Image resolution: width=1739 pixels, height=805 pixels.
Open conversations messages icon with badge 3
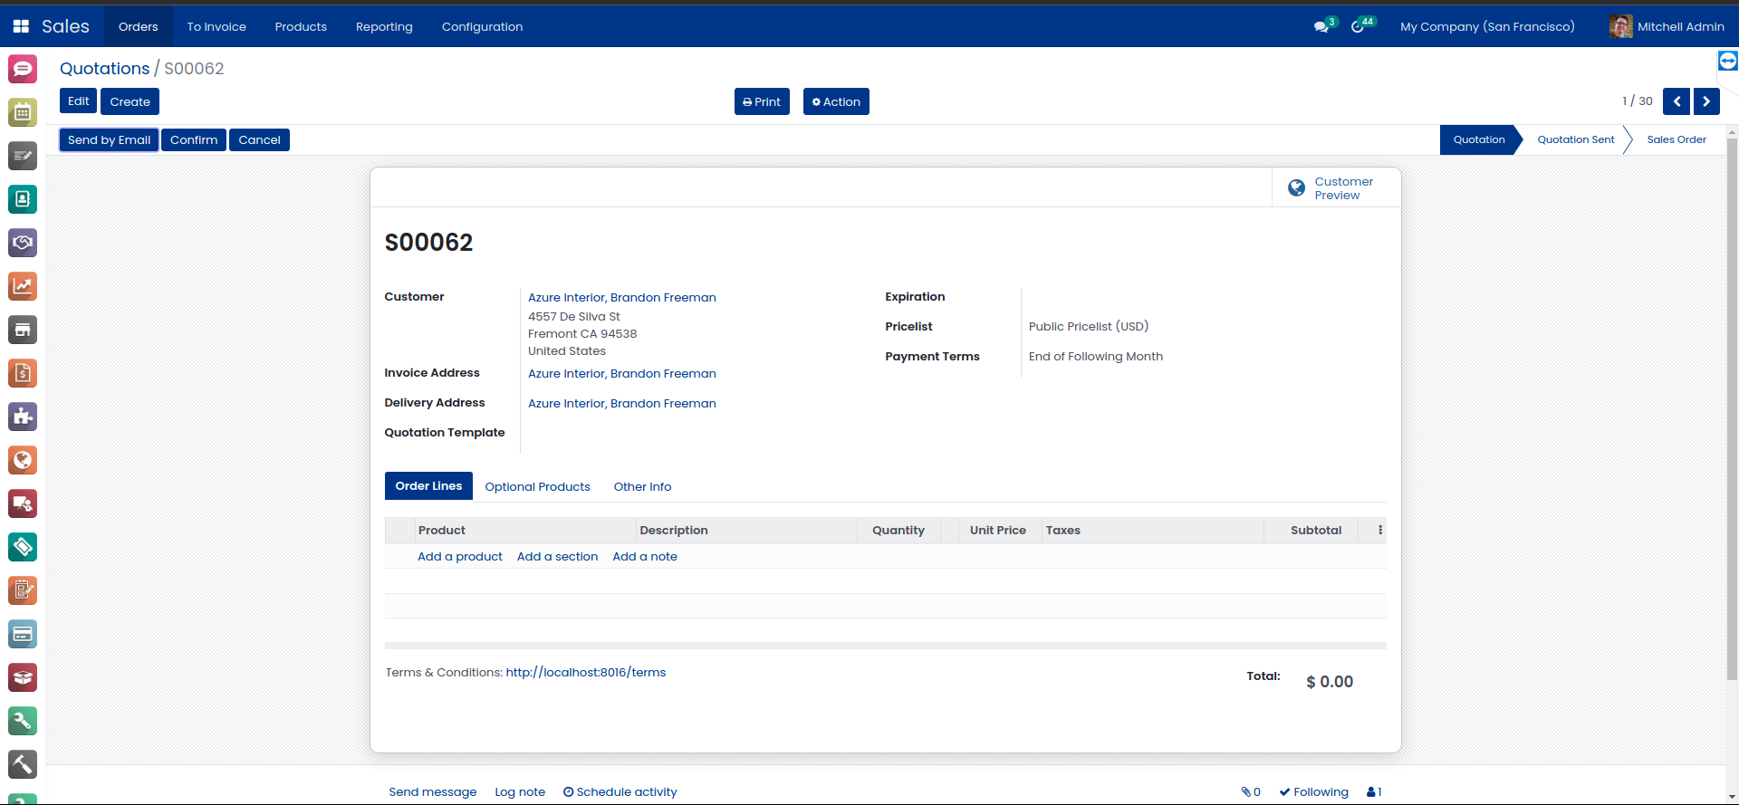coord(1322,26)
